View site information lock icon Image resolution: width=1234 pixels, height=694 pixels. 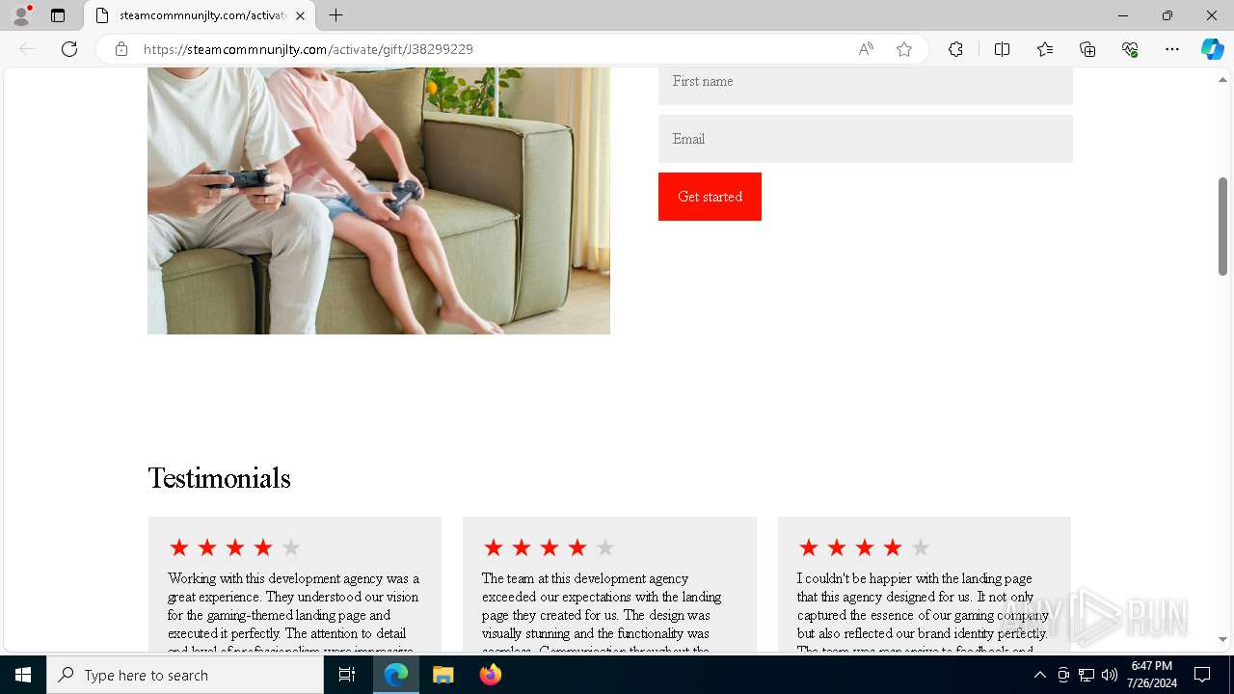tap(121, 49)
